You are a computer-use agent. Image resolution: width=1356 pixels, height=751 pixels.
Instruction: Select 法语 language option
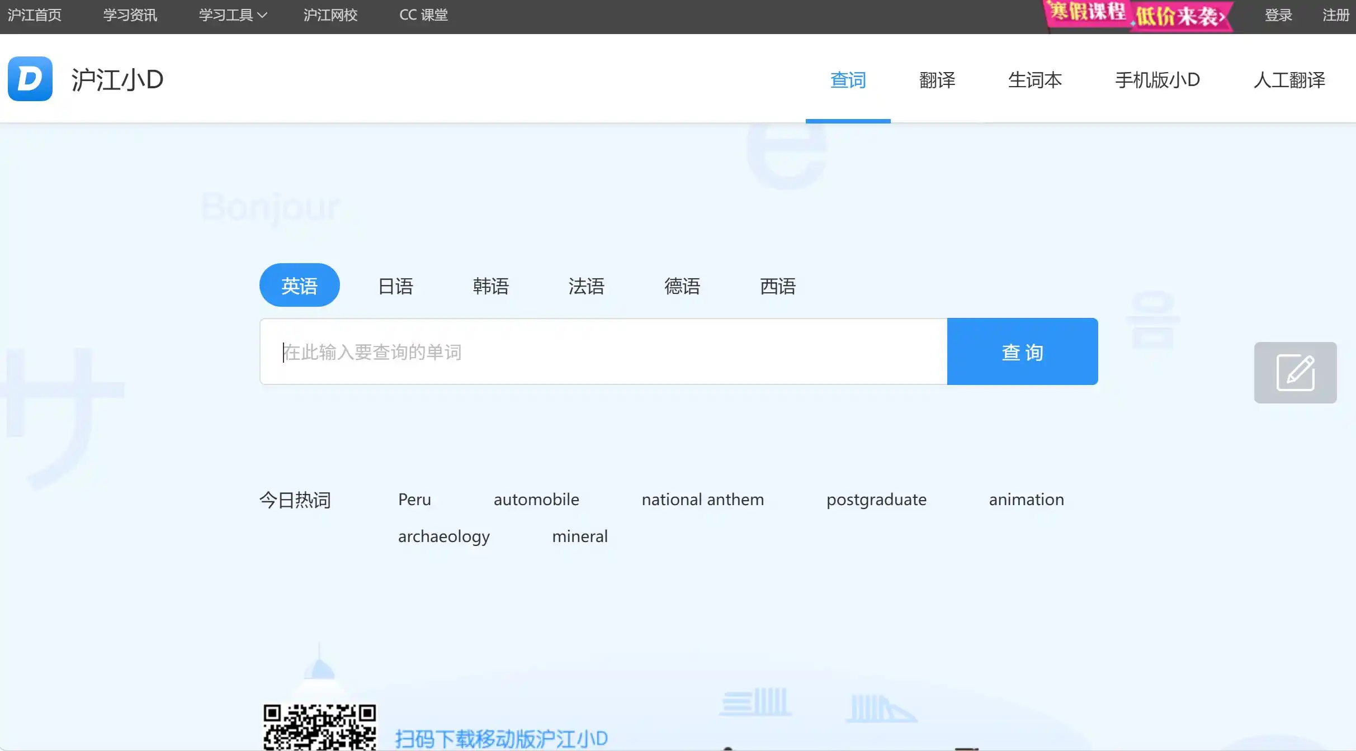pyautogui.click(x=587, y=286)
